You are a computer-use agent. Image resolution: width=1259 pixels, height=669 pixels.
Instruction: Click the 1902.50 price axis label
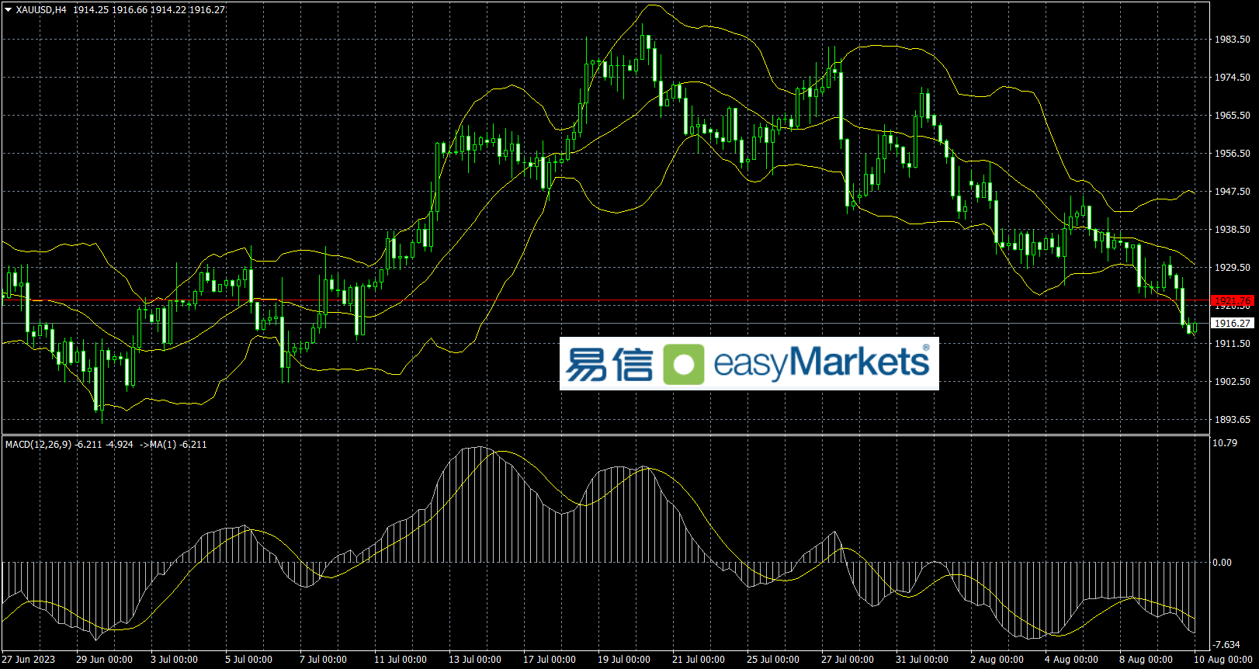(x=1233, y=382)
